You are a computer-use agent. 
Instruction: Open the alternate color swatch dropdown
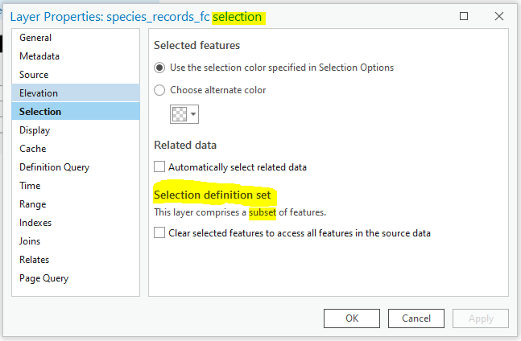pos(184,114)
